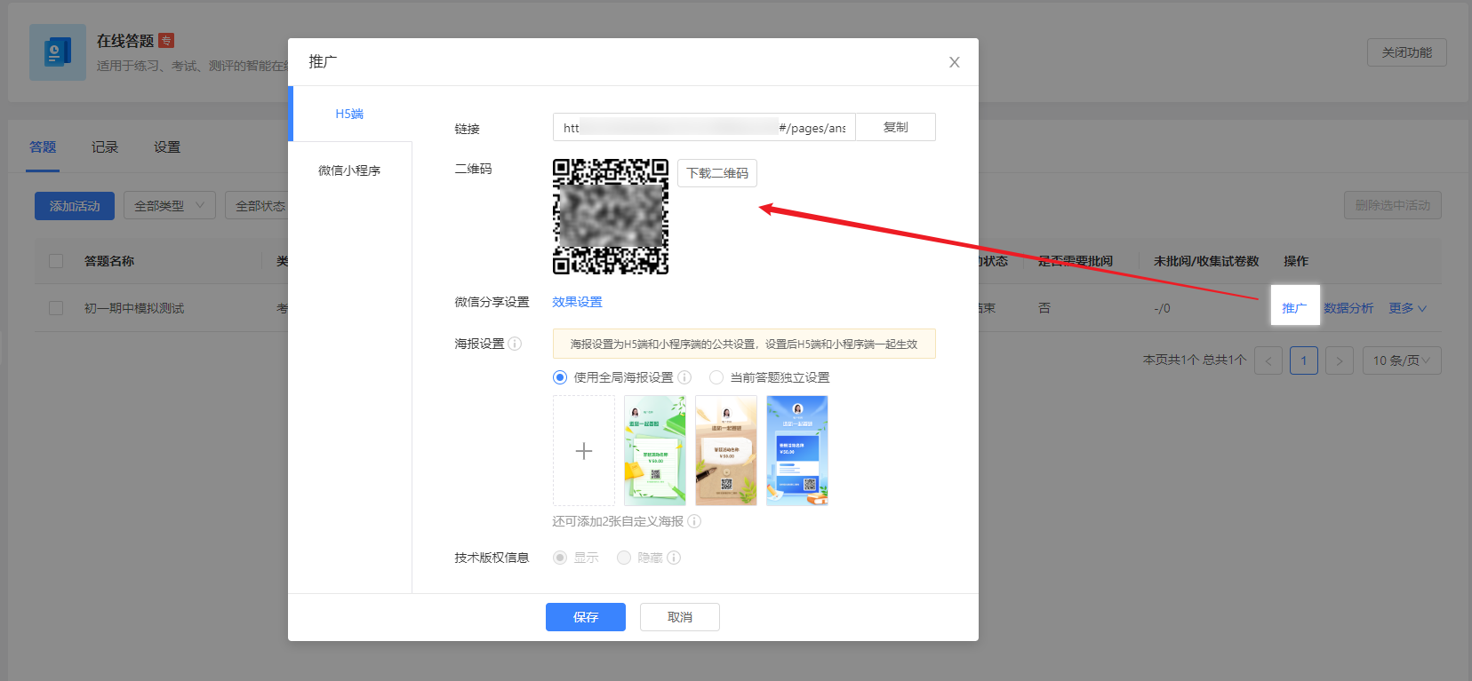Screen dimensions: 1472x681
Task: Click the 下载二维码 button
Action: pos(717,173)
